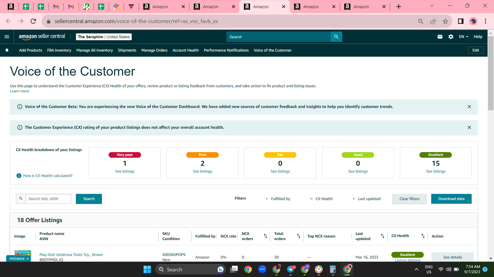The height and width of the screenshot is (277, 494).
Task: Open the settings gear icon
Action: (451, 37)
